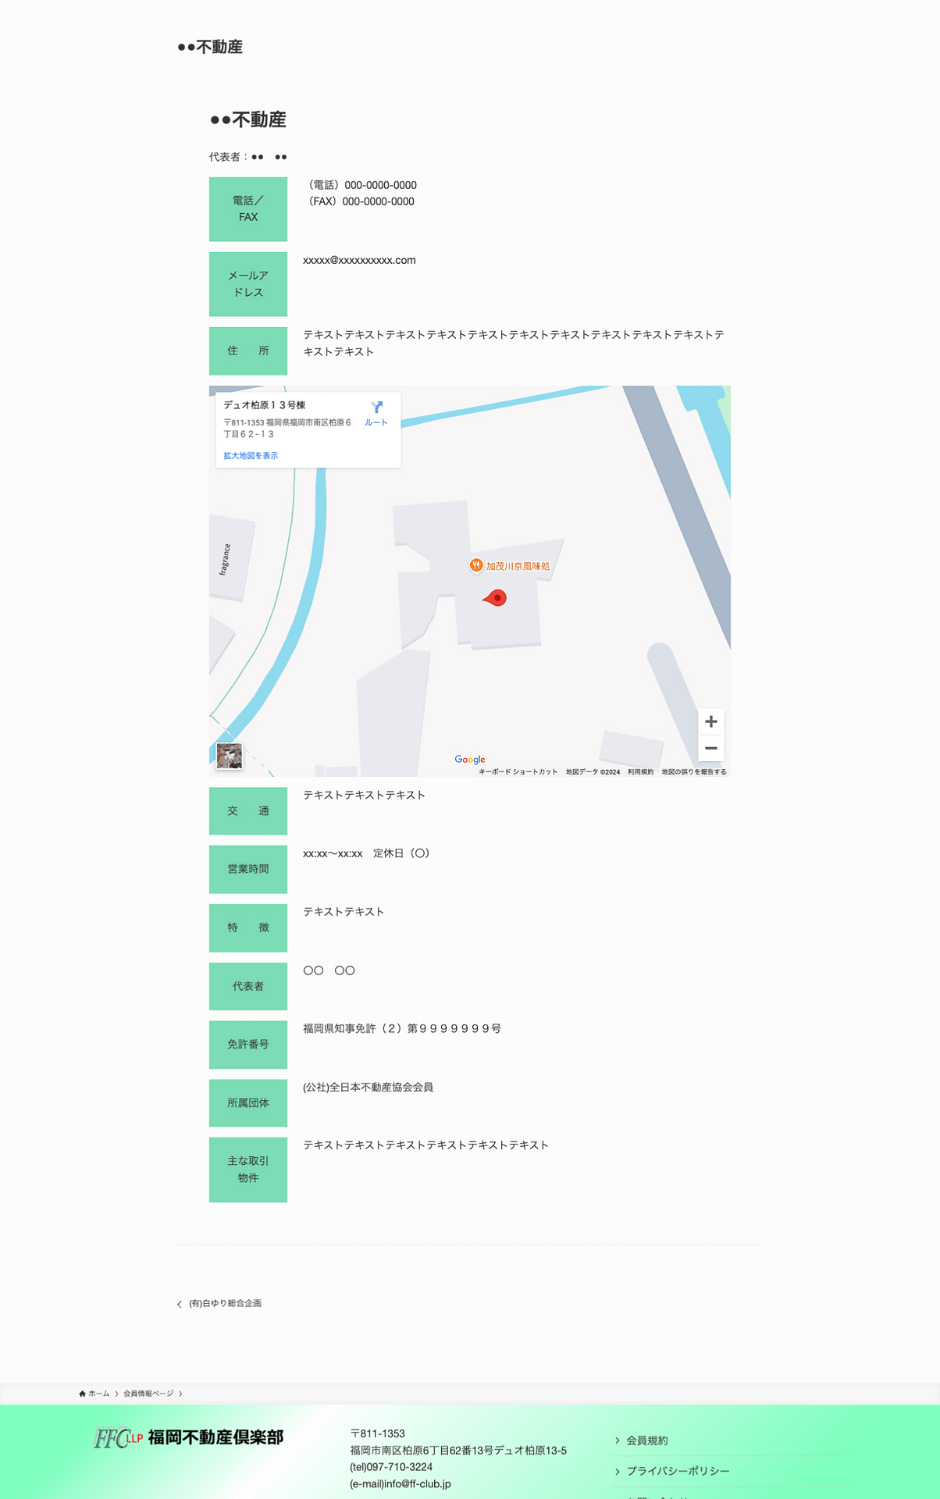Viewport: 940px width, 1499px height.
Task: Open 会員規約 in footer menu
Action: click(x=647, y=1440)
